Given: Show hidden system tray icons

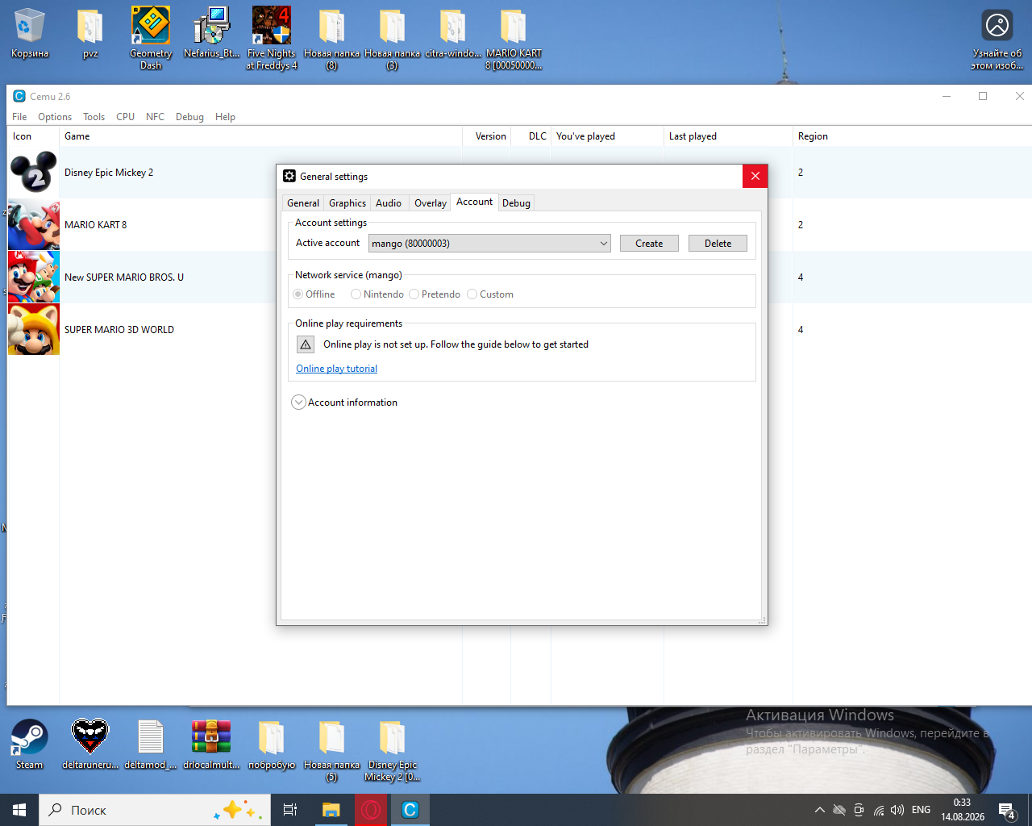Looking at the screenshot, I should 819,810.
